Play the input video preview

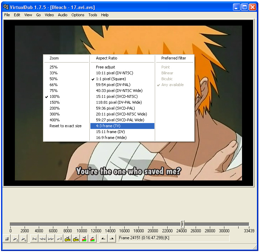coord(15,239)
